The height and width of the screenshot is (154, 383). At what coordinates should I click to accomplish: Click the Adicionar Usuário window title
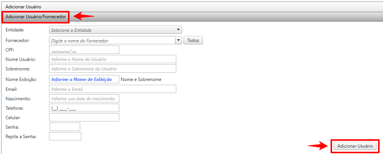click(x=23, y=7)
